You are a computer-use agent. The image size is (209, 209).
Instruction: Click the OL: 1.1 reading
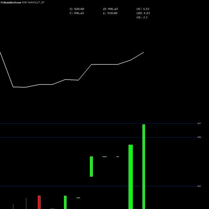[142, 18]
